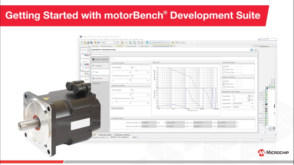The height and width of the screenshot is (165, 294).
Task: Toggle Velocity Controller Open Loop checkbox
Action: pyautogui.click(x=224, y=84)
